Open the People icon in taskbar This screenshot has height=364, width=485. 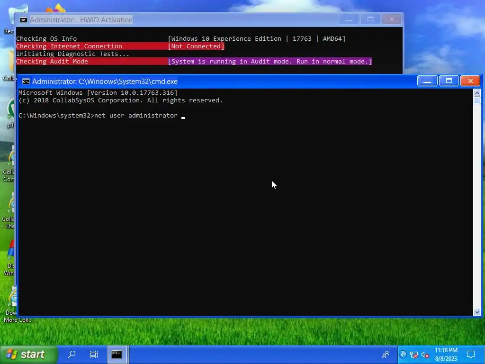pyautogui.click(x=386, y=355)
